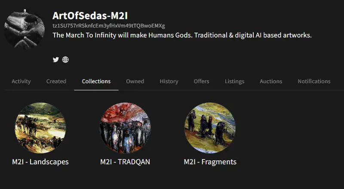The height and width of the screenshot is (189, 344).
Task: Open the M2I - Fragments collection thumbnail
Action: point(210,128)
